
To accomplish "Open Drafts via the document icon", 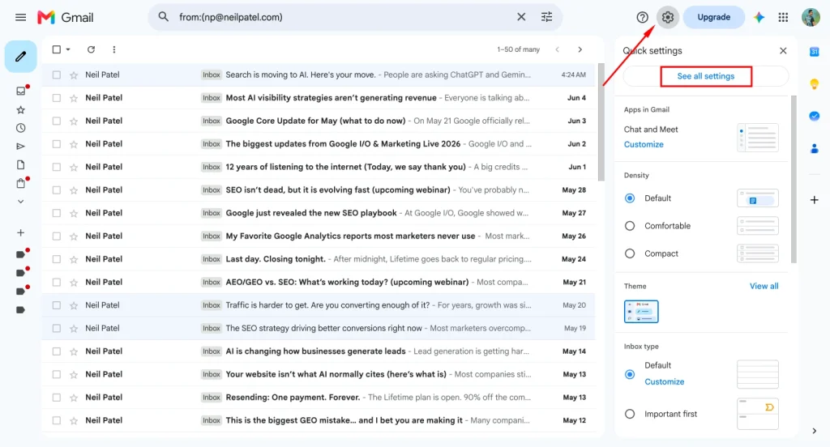I will 20,165.
